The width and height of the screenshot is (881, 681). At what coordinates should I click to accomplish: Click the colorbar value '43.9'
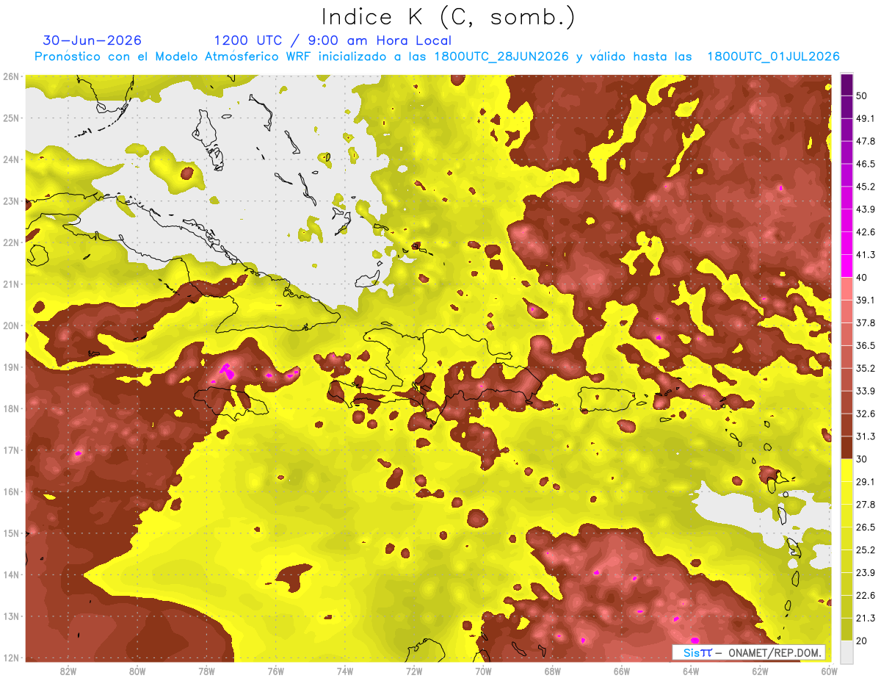click(866, 209)
